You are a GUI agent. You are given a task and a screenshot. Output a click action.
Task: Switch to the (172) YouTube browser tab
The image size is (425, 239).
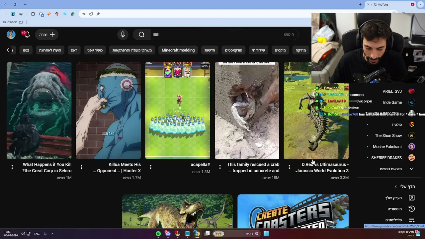coord(390,5)
